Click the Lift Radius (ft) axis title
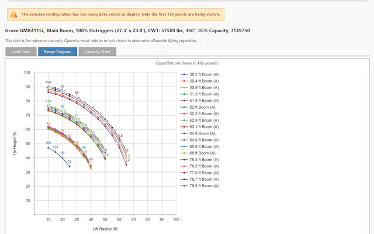 pyautogui.click(x=105, y=229)
